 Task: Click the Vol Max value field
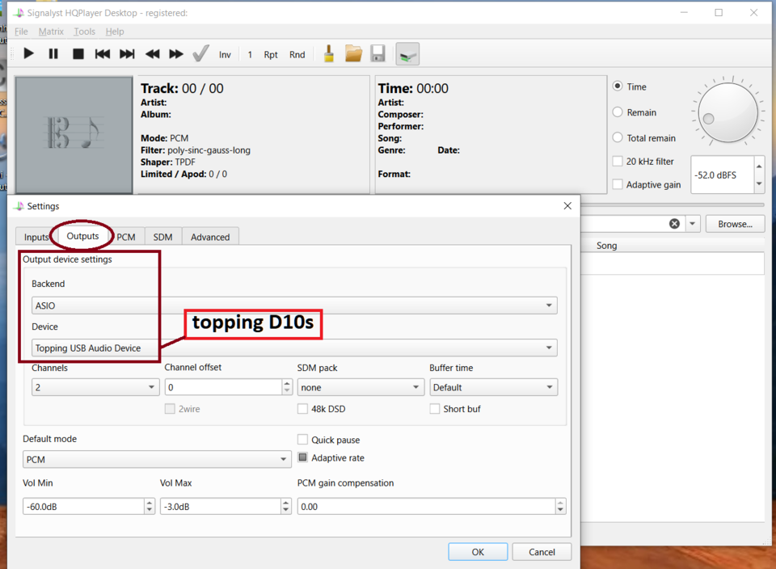pyautogui.click(x=221, y=506)
